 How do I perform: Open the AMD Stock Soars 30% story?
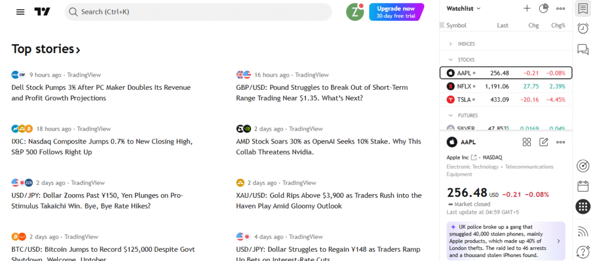pyautogui.click(x=328, y=147)
